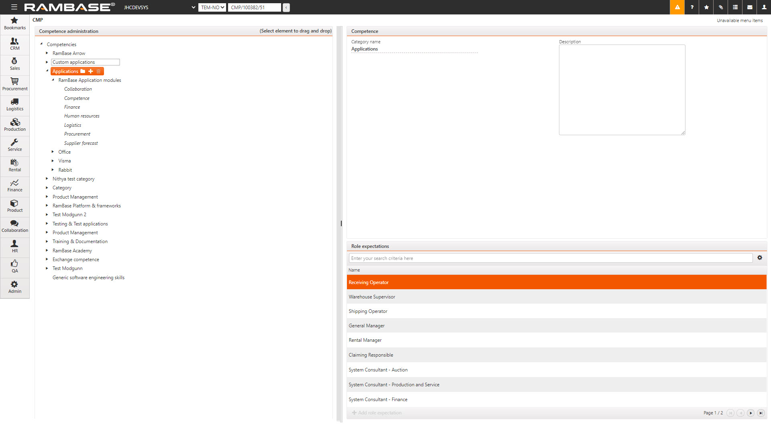Open role expectations settings gear
This screenshot has width=771, height=424.
pos(760,258)
